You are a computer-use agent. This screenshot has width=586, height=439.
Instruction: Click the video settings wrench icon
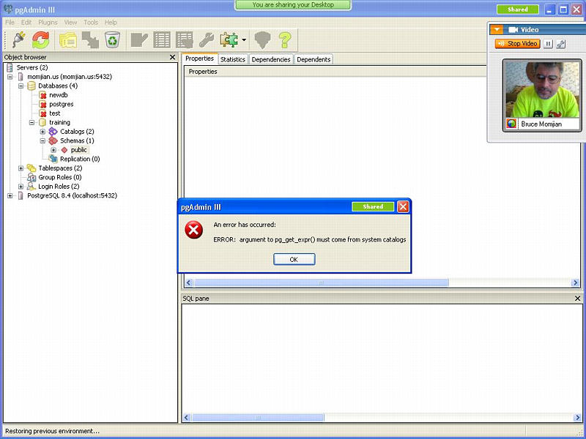[560, 44]
